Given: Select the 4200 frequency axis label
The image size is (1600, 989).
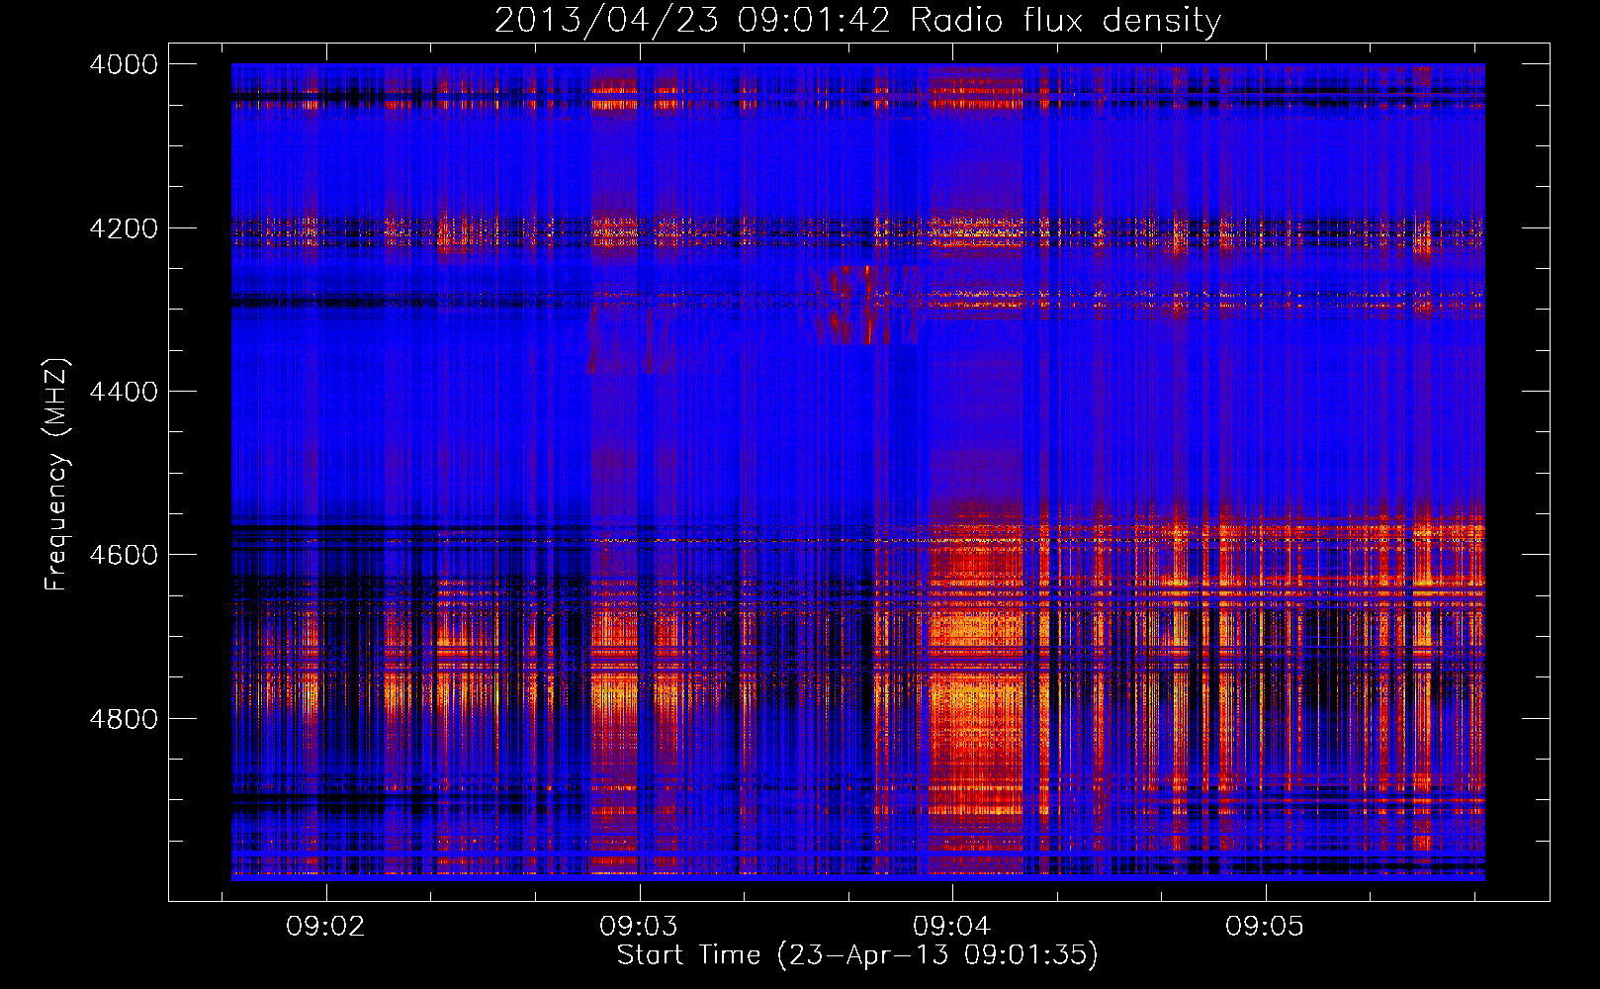Looking at the screenshot, I should tap(124, 228).
